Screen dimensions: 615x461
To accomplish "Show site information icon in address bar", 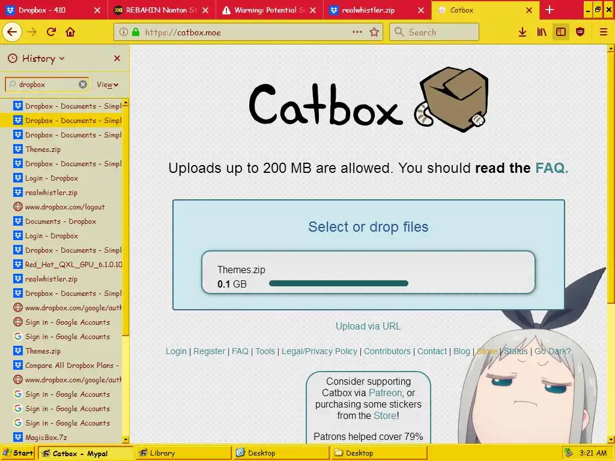I will click(x=124, y=32).
